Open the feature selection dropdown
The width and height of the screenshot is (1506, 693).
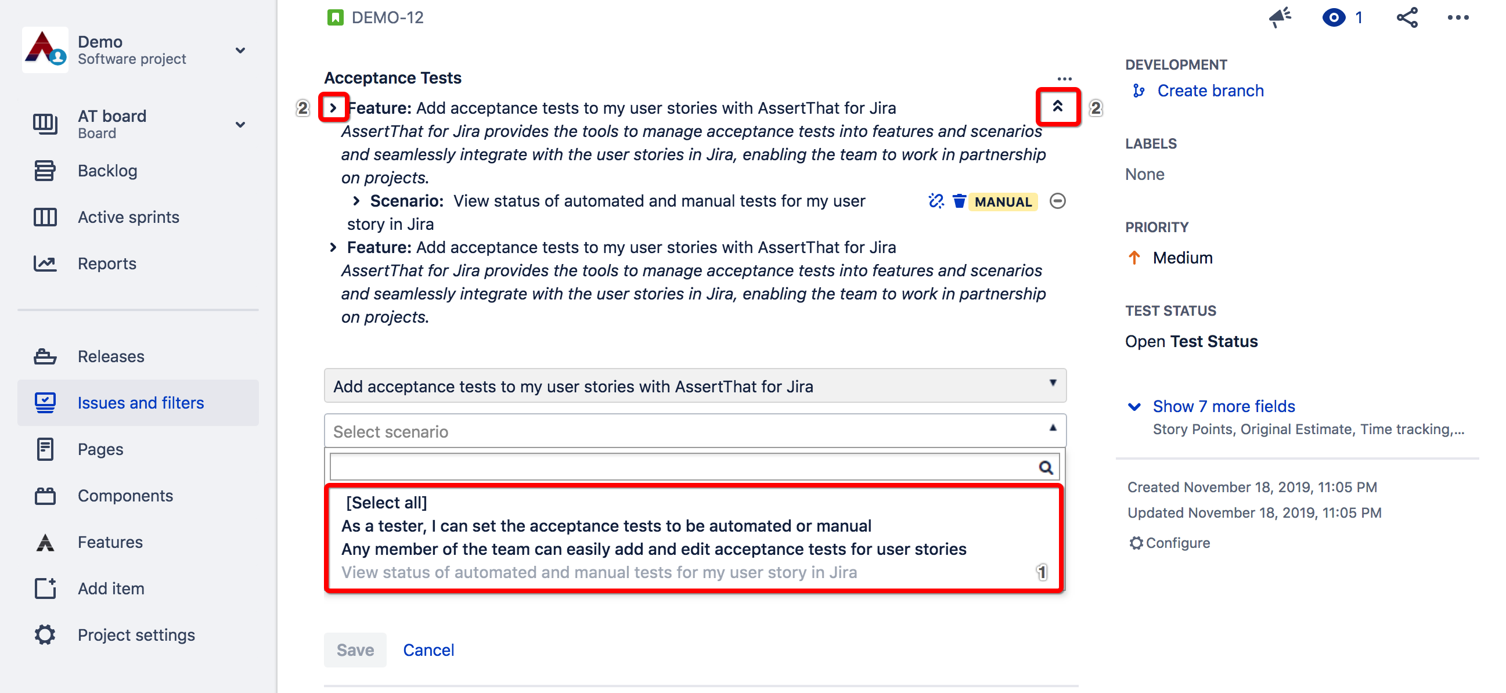tap(695, 385)
